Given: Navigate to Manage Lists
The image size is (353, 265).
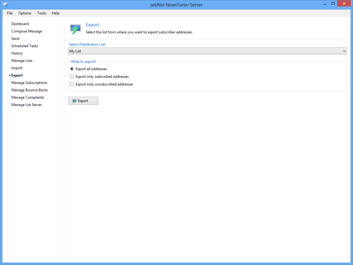Looking at the screenshot, I should pyautogui.click(x=22, y=61).
